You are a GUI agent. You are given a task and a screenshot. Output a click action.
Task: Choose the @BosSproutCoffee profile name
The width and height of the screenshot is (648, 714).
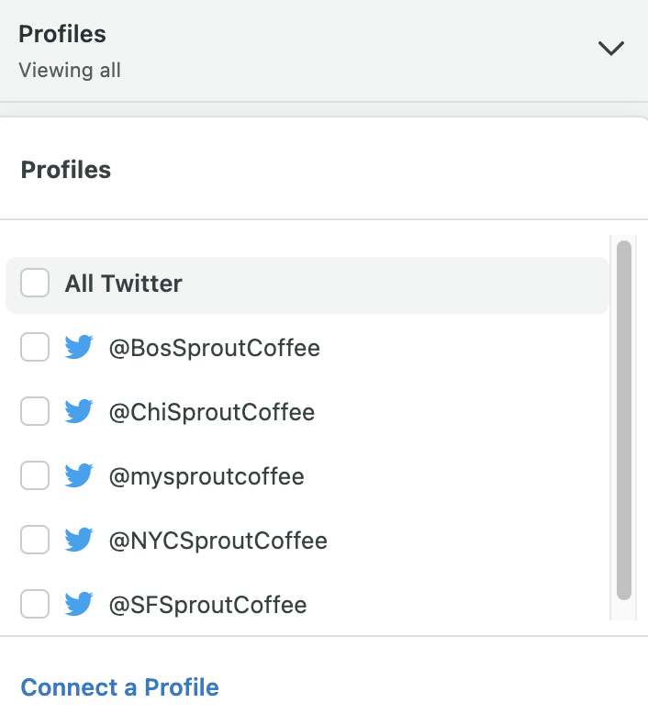(x=215, y=349)
